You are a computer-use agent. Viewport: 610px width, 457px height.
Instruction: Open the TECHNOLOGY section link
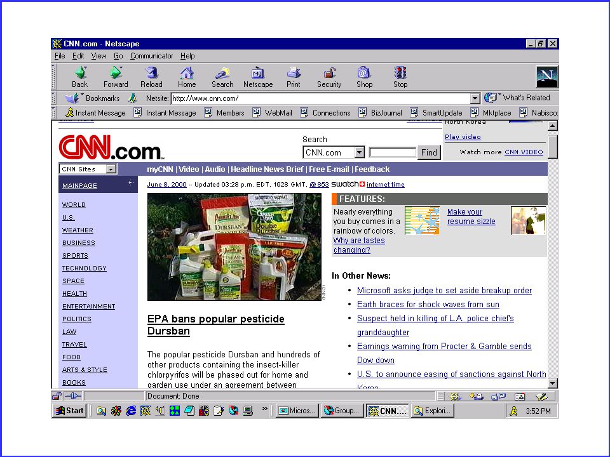[85, 268]
